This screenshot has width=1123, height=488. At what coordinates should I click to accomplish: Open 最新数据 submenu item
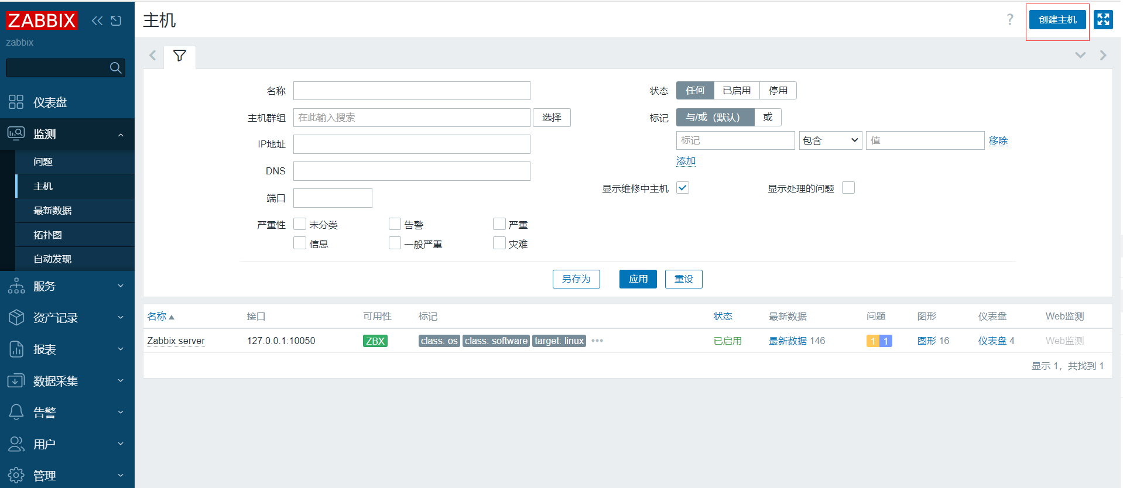tap(75, 211)
